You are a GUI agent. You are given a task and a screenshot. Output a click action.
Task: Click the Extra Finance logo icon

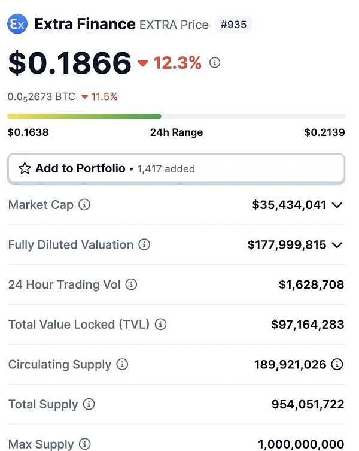[x=18, y=25]
